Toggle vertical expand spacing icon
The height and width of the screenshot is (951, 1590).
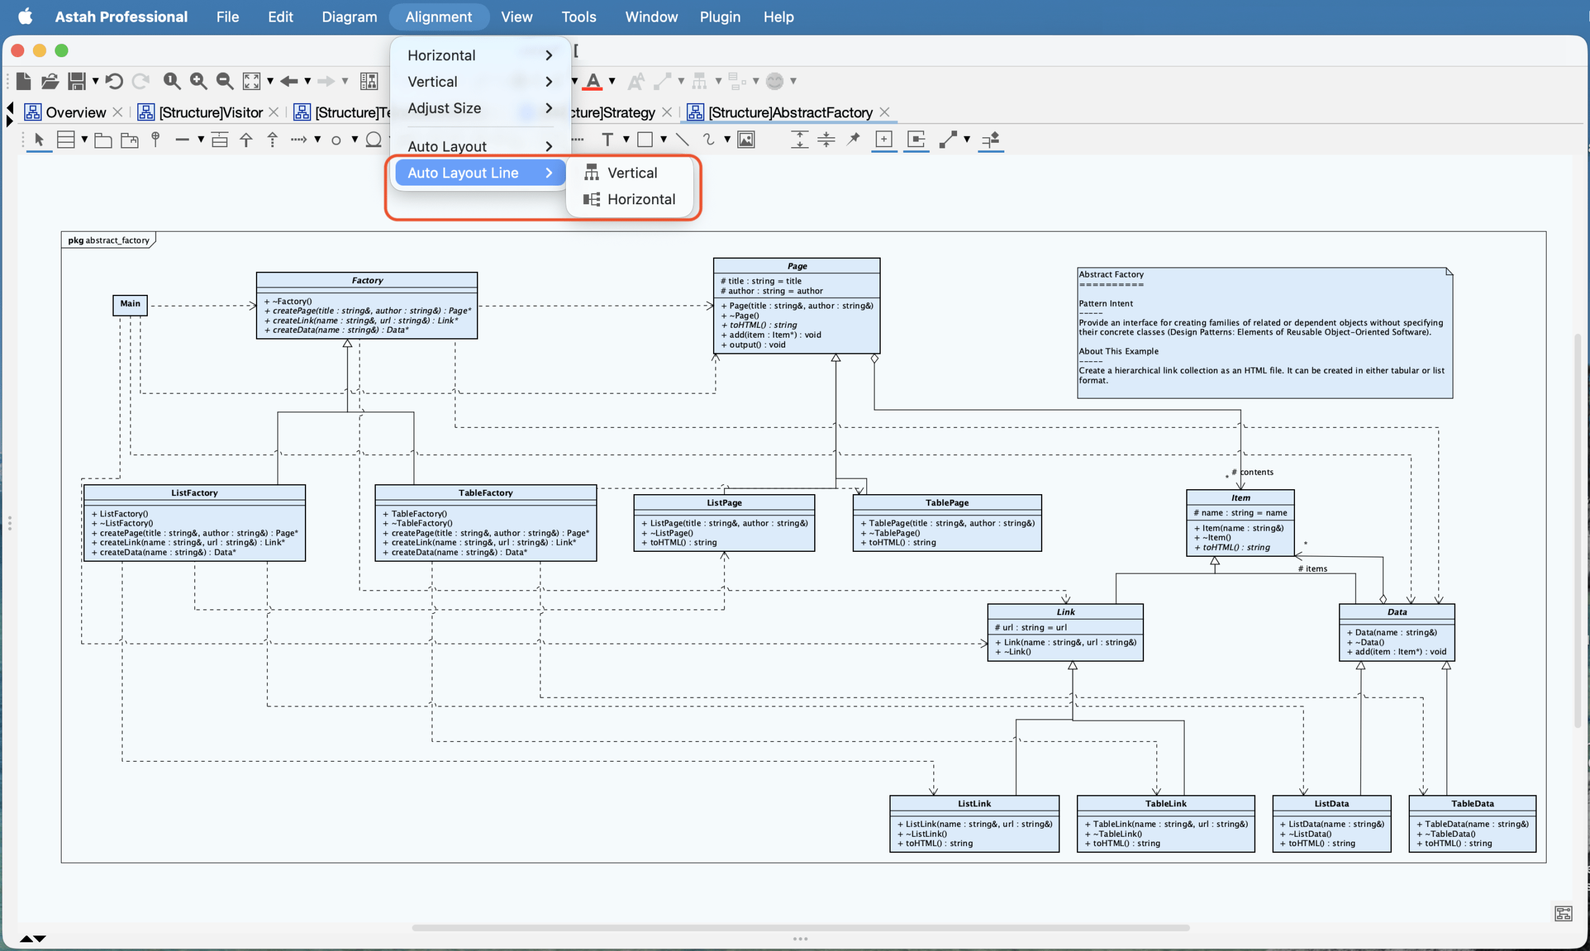(799, 140)
